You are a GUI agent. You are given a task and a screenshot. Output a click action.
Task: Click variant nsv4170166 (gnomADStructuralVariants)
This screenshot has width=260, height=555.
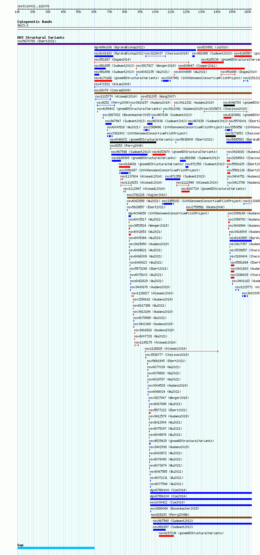(x=126, y=78)
